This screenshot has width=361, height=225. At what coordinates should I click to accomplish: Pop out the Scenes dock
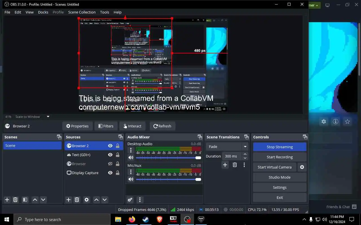point(59,137)
